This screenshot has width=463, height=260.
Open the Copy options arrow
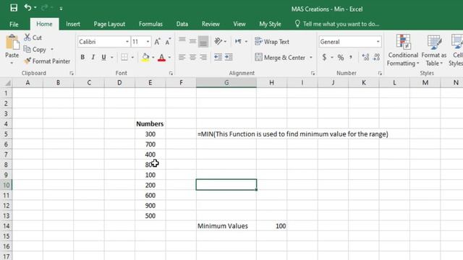click(52, 49)
